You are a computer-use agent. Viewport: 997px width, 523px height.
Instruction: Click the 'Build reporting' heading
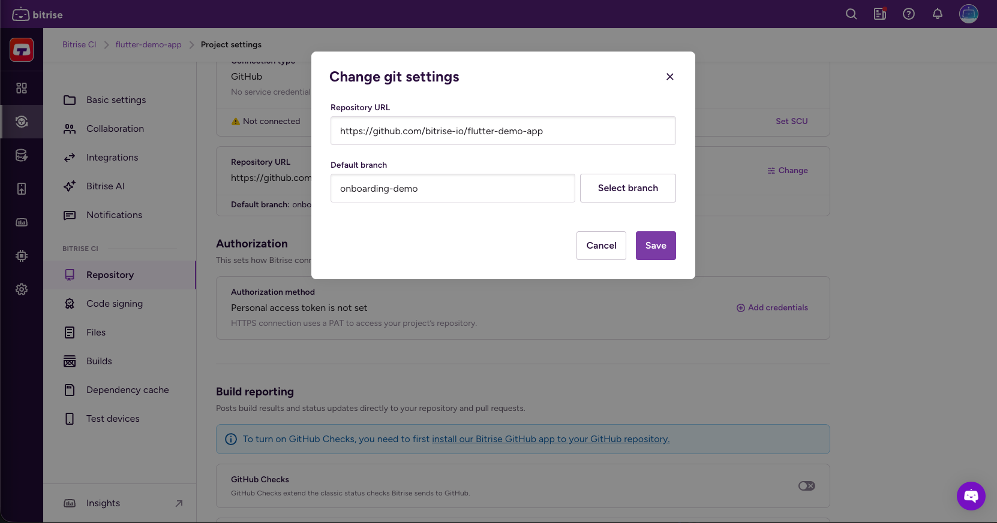(255, 392)
